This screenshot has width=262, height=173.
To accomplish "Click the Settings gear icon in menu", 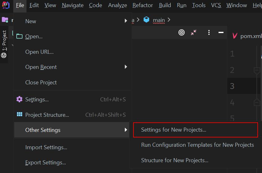I will pos(19,99).
